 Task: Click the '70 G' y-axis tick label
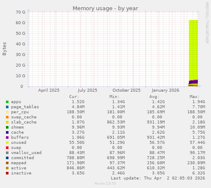[20, 12]
